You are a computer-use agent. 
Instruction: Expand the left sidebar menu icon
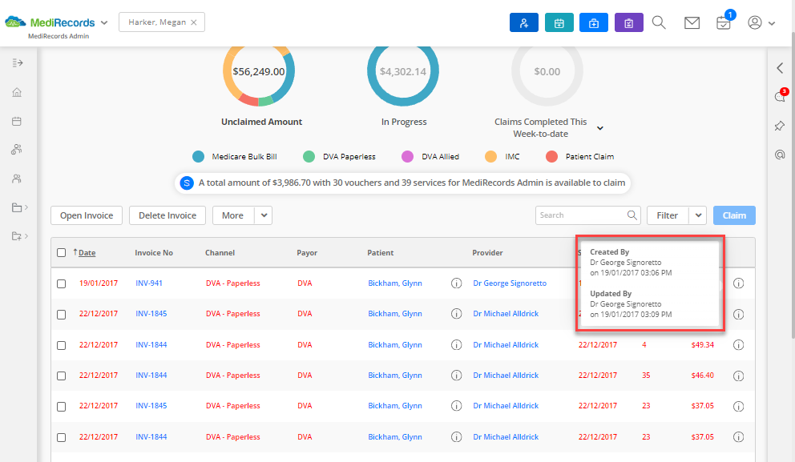[x=18, y=62]
